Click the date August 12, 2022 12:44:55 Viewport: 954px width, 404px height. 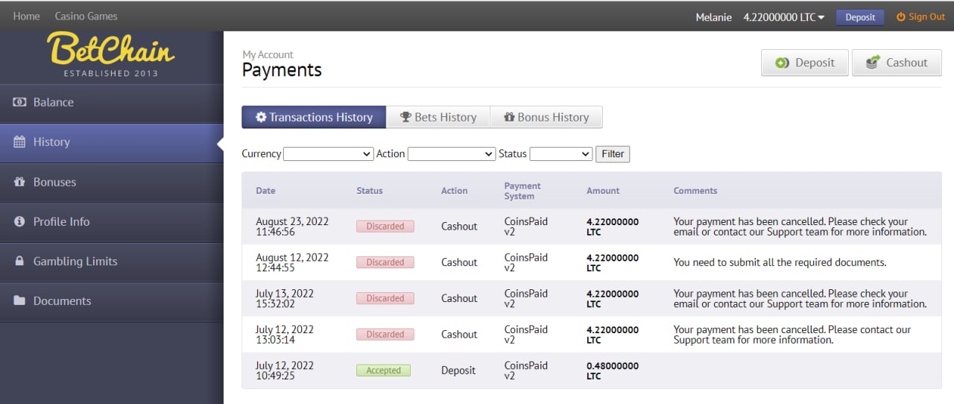292,262
